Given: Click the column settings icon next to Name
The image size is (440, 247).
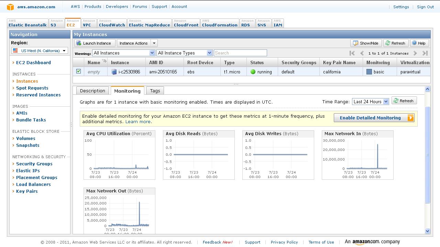Looking at the screenshot, I should [104, 61].
